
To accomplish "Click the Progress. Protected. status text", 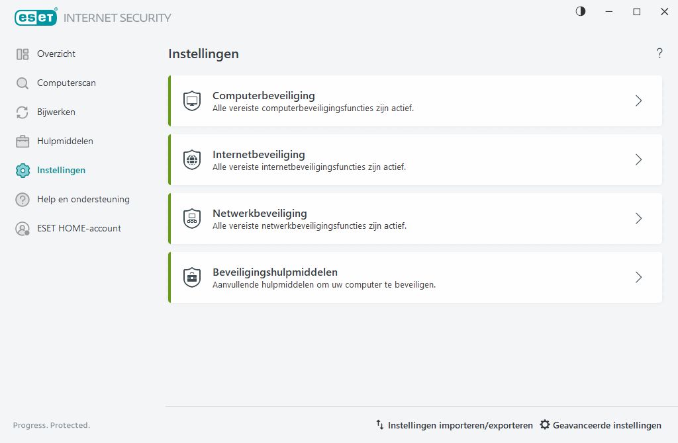I will (x=52, y=425).
